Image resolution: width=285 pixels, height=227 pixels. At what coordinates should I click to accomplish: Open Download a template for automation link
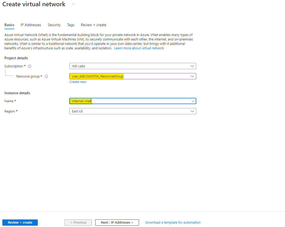173,223
